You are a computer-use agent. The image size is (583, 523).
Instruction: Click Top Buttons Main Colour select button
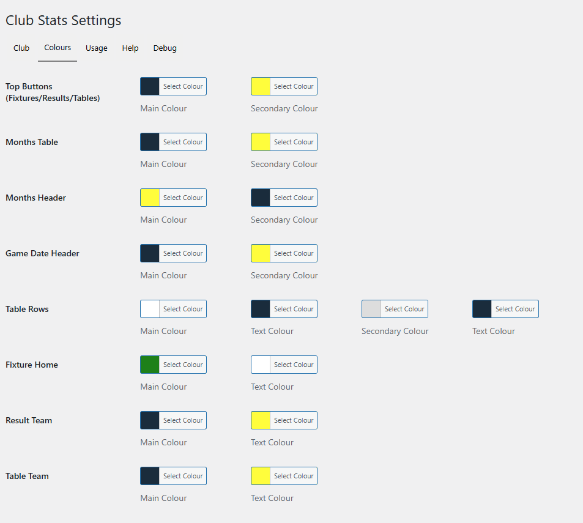tap(182, 86)
